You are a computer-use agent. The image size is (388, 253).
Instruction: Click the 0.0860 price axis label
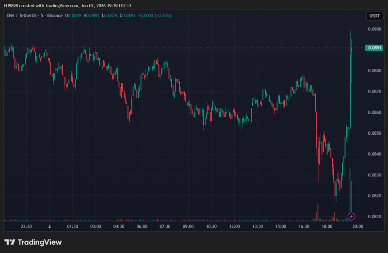point(374,112)
